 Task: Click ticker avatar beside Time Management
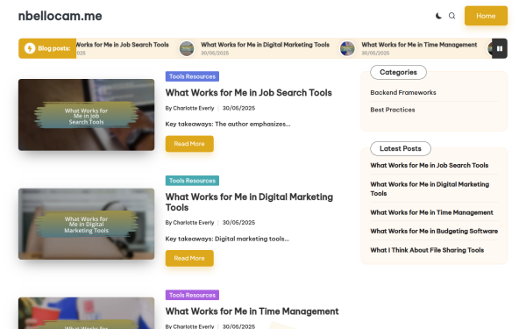tap(347, 48)
